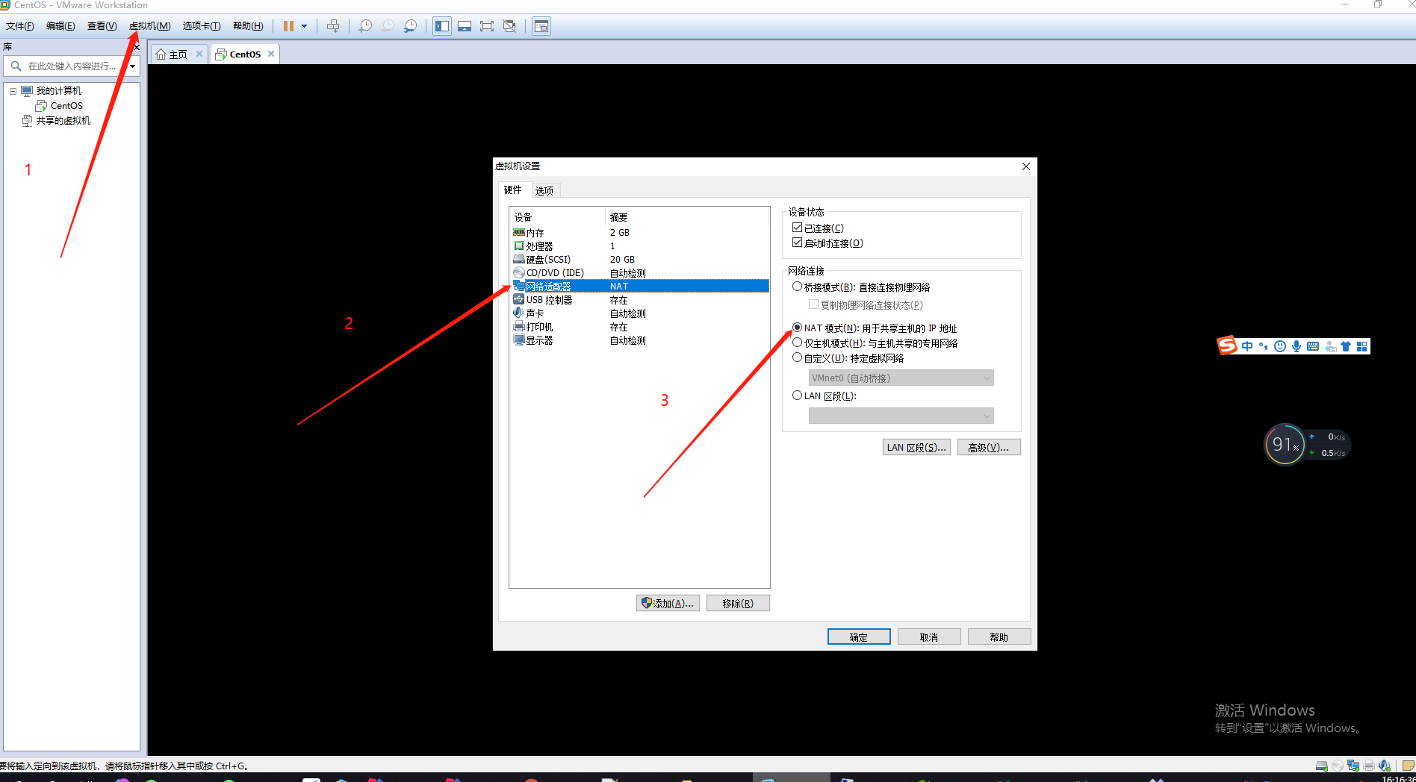Select 自定义(U) radio button
Screen dimensions: 1416x782
coord(797,357)
